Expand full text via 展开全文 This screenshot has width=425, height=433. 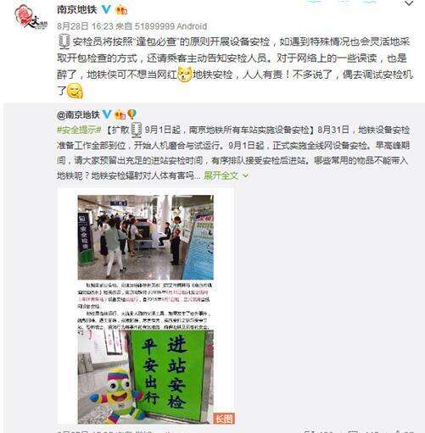coord(221,175)
